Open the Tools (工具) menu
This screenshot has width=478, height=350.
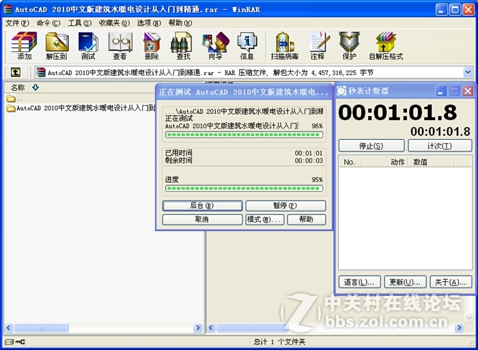click(x=80, y=23)
